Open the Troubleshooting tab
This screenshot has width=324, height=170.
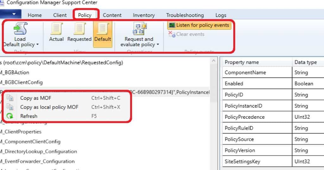coord(185,15)
